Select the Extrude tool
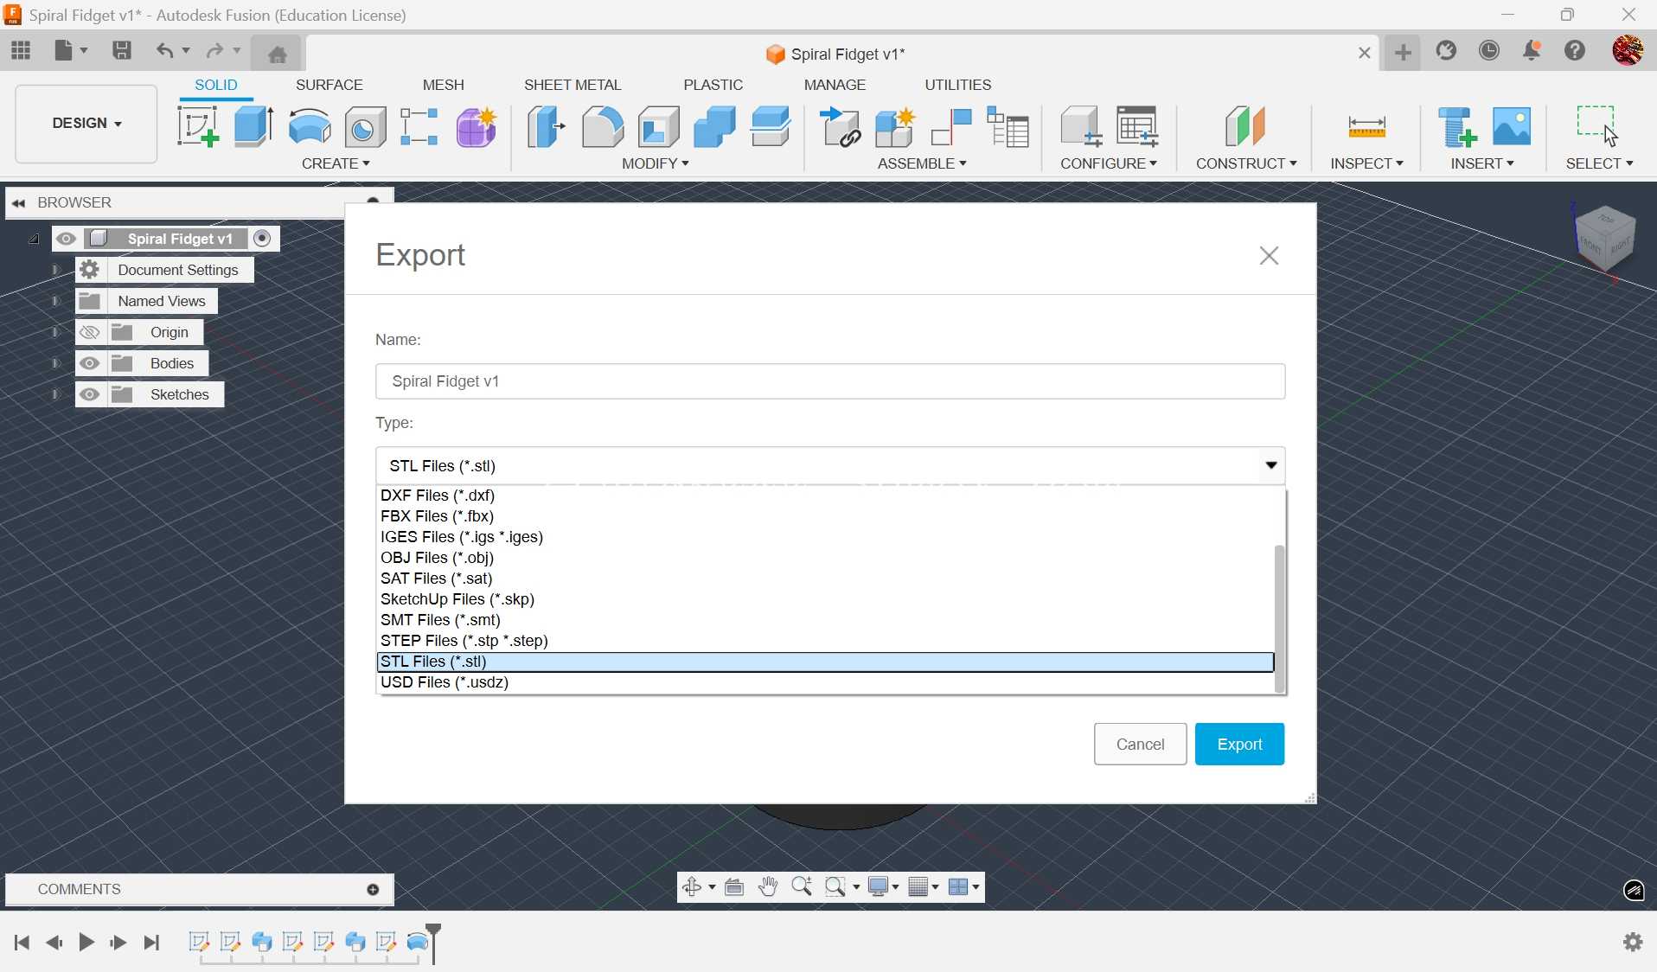The height and width of the screenshot is (972, 1657). [254, 126]
